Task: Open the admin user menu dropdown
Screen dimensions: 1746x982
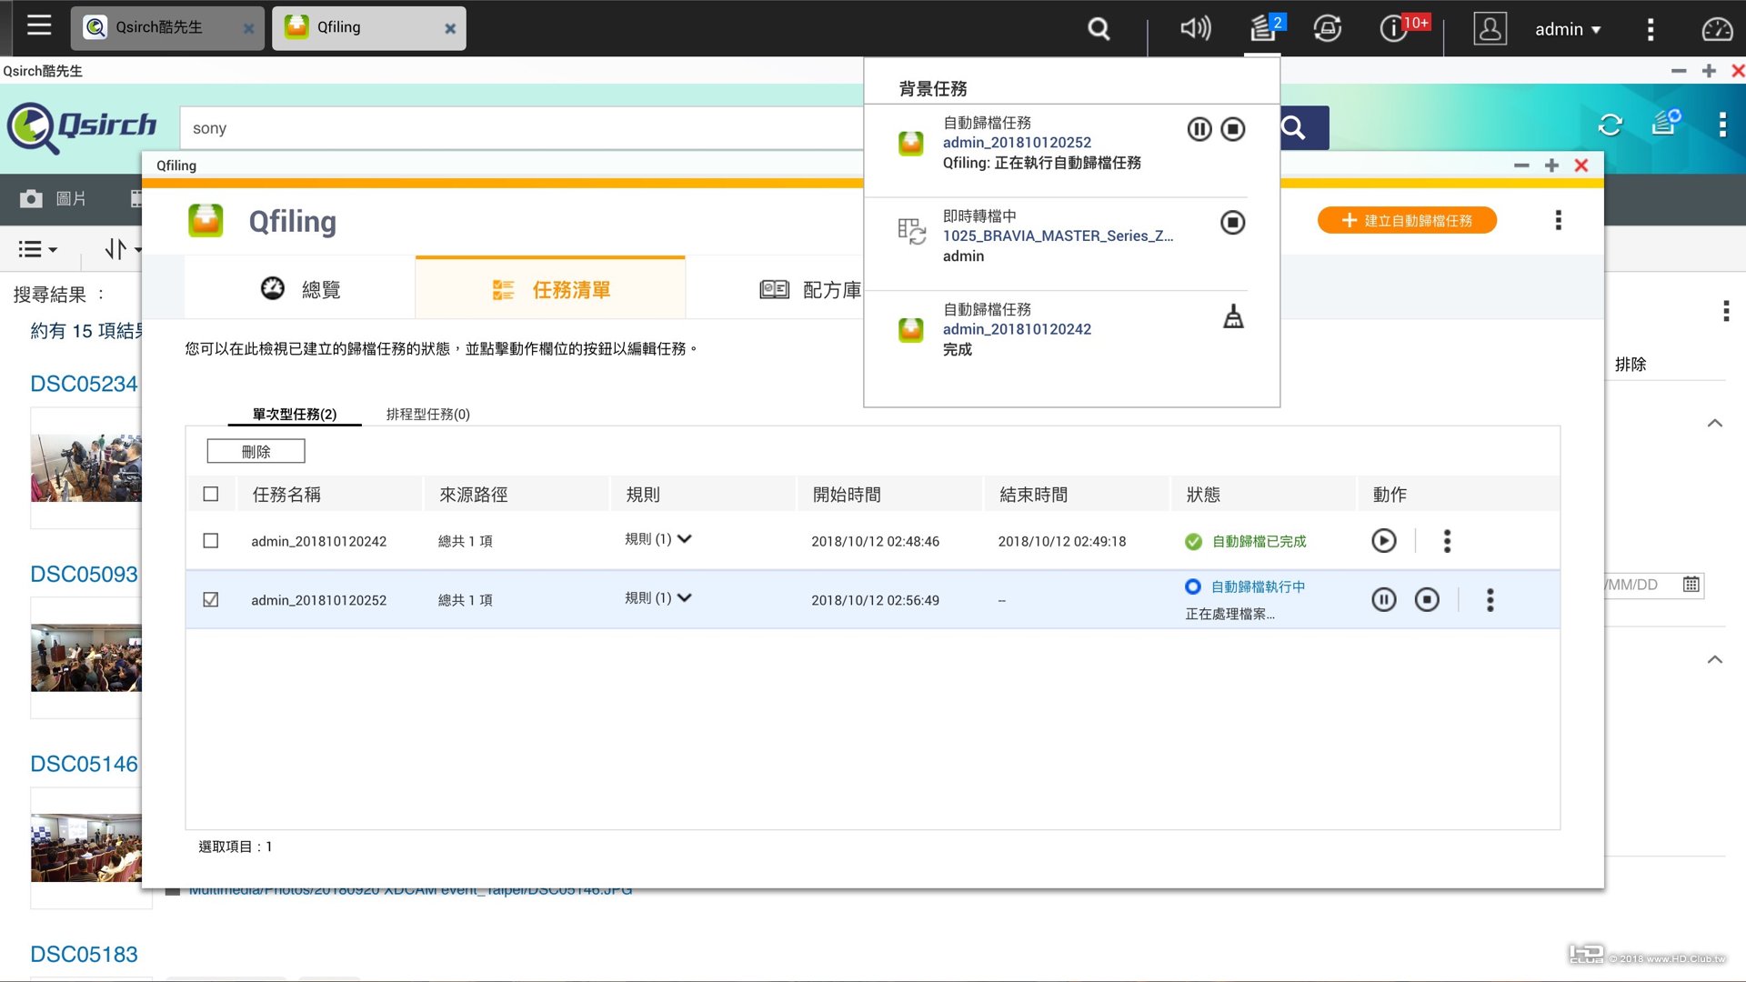Action: 1567,29
